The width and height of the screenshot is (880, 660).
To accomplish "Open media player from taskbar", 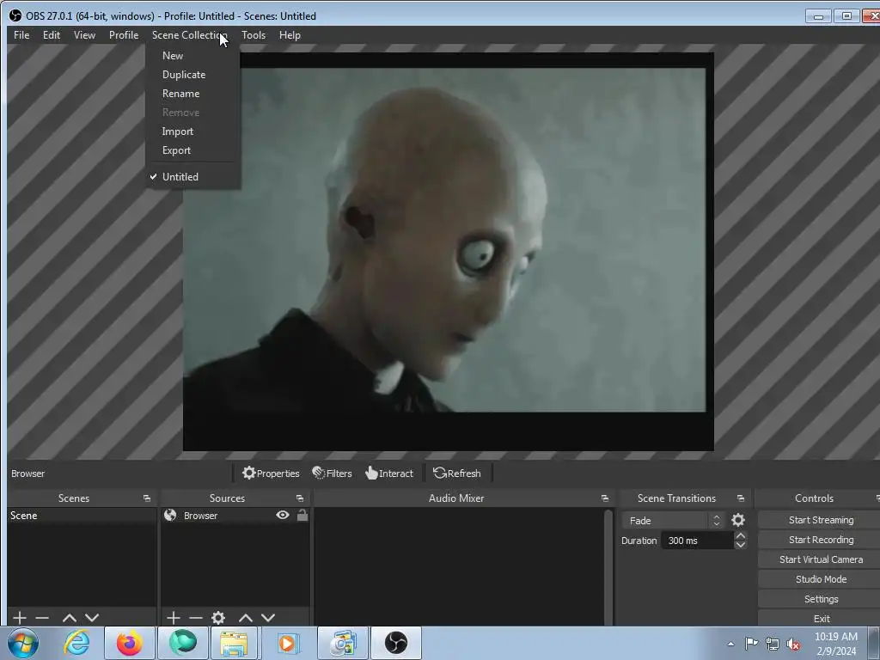I will point(287,643).
